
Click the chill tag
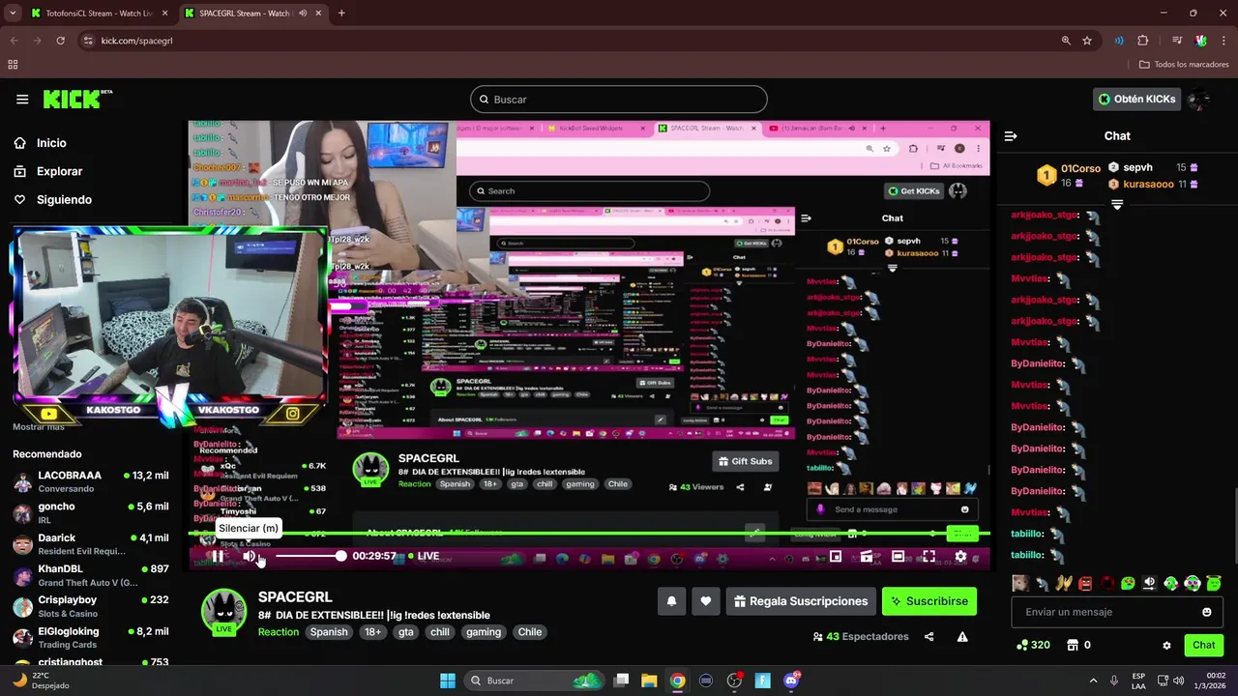click(x=440, y=632)
